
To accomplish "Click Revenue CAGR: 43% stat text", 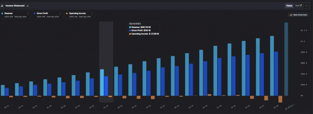I will (9, 17).
